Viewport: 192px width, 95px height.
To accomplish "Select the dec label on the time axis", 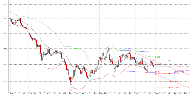I will [12, 93].
